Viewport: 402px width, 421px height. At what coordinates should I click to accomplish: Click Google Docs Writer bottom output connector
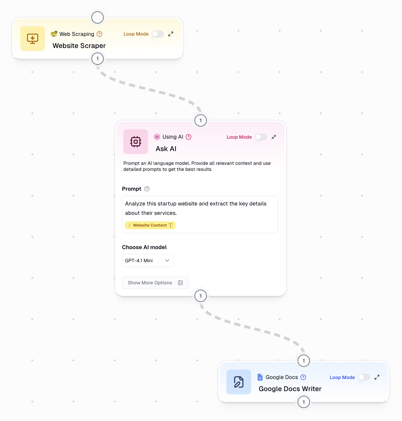pos(304,402)
